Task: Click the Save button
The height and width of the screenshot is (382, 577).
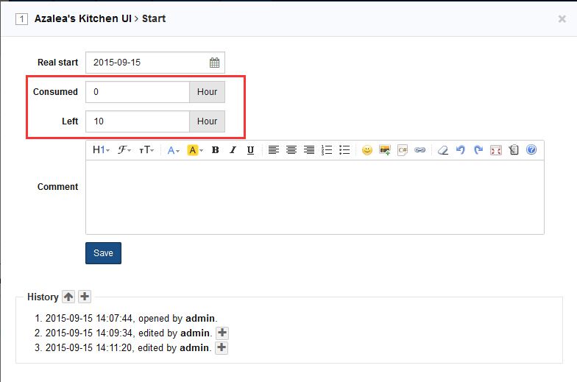Action: click(103, 253)
